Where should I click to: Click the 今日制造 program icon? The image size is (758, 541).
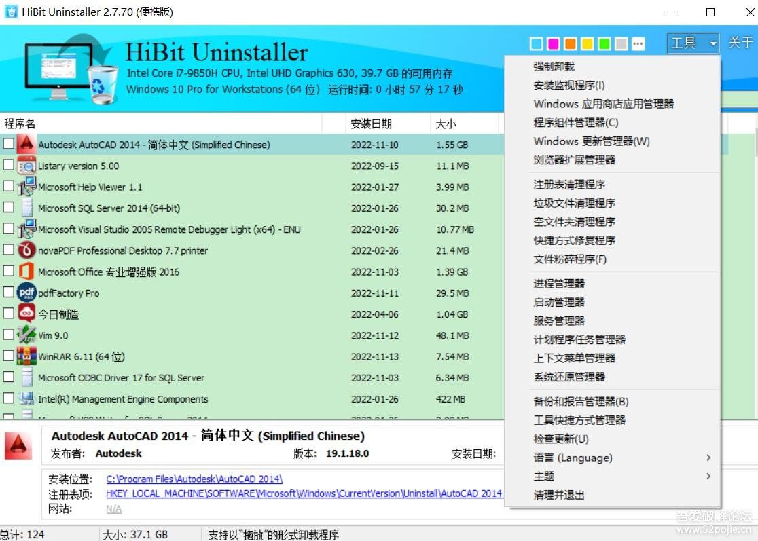[26, 314]
